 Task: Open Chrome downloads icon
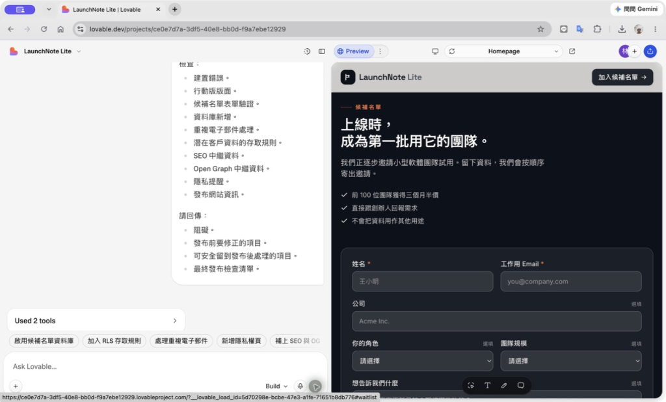point(621,29)
